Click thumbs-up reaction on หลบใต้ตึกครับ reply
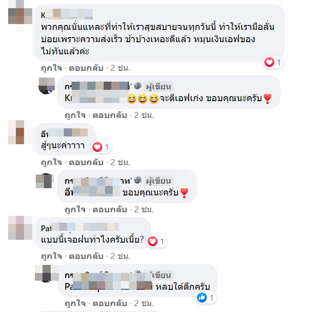311x312 pixels. coord(206,297)
